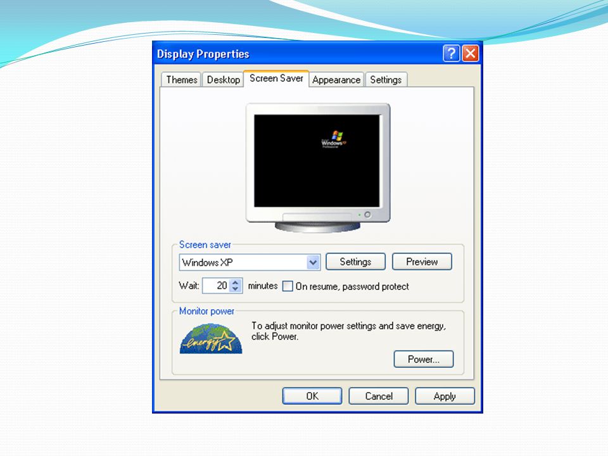This screenshot has height=456, width=608.
Task: Click the 'To adjust monitor power settings' text
Action: [x=348, y=331]
